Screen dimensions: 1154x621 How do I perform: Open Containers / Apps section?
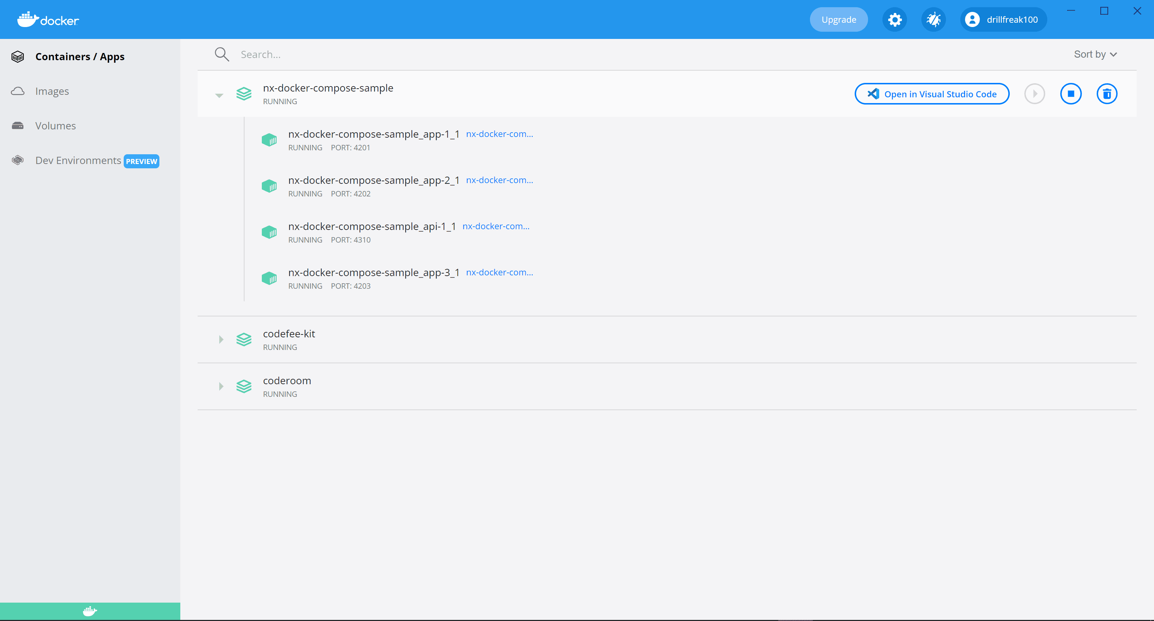point(80,57)
